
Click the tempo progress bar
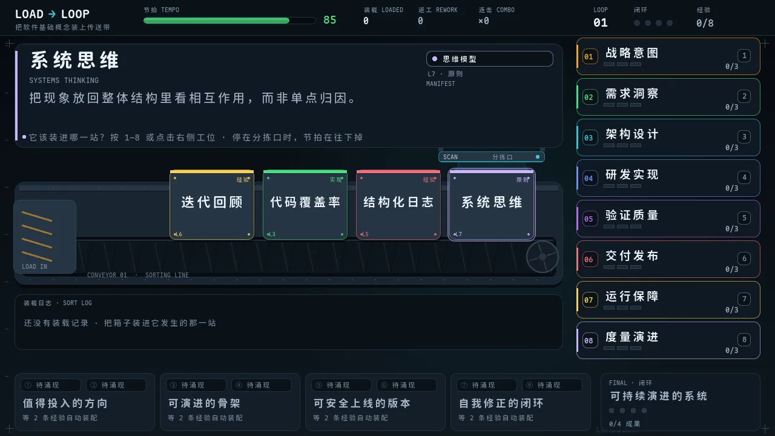(x=229, y=21)
